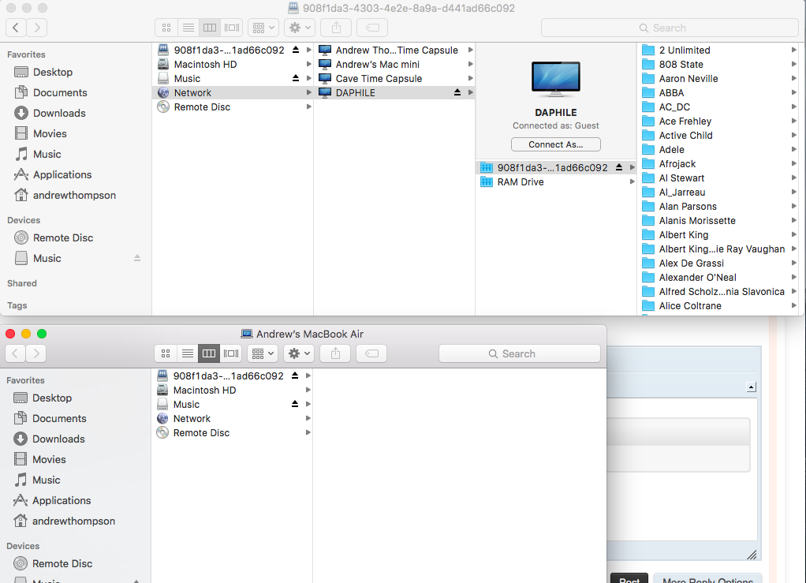
Task: Click the Connect As... button
Action: [555, 144]
